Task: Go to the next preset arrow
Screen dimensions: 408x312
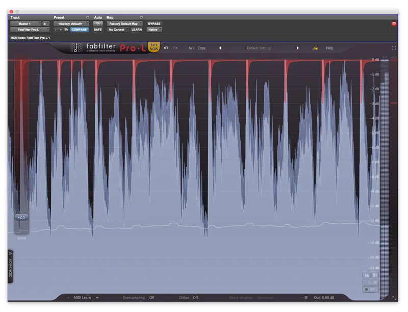Action: [x=297, y=48]
